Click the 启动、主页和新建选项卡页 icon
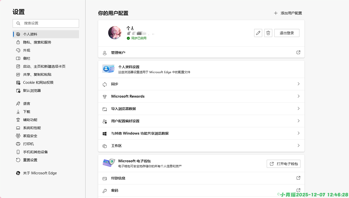The width and height of the screenshot is (349, 198). 18,66
